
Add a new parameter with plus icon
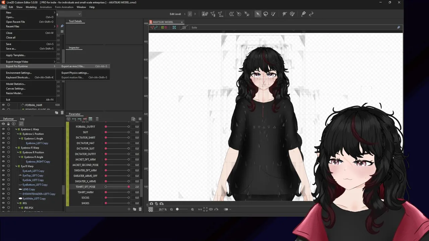point(129,209)
